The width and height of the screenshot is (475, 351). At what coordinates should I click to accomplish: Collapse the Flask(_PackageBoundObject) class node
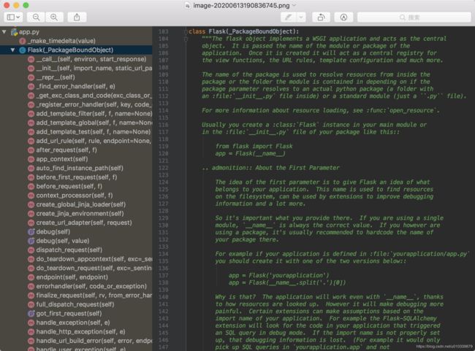point(12,50)
